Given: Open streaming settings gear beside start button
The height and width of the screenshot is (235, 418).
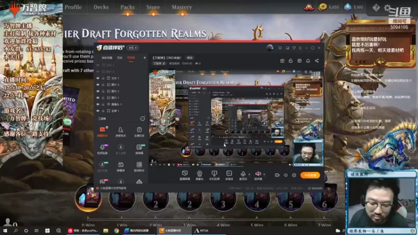Looking at the screenshot, I should (x=294, y=175).
